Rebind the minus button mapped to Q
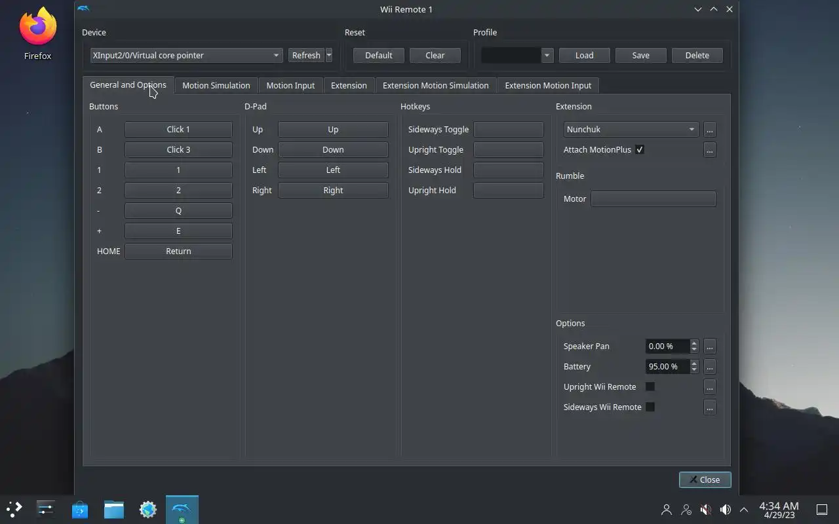 pyautogui.click(x=178, y=211)
